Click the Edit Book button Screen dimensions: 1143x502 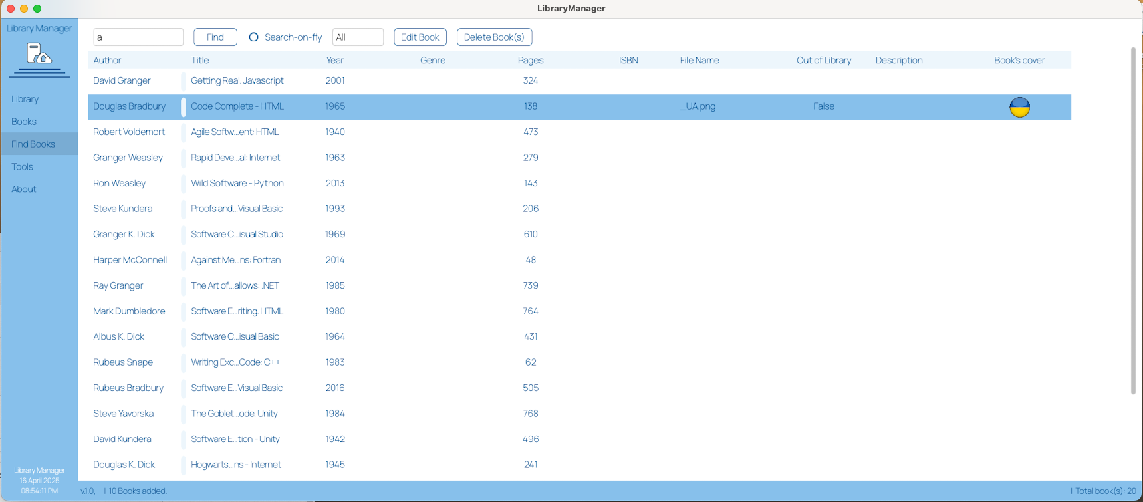coord(420,37)
